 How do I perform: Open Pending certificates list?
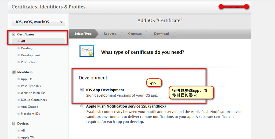click(27, 48)
